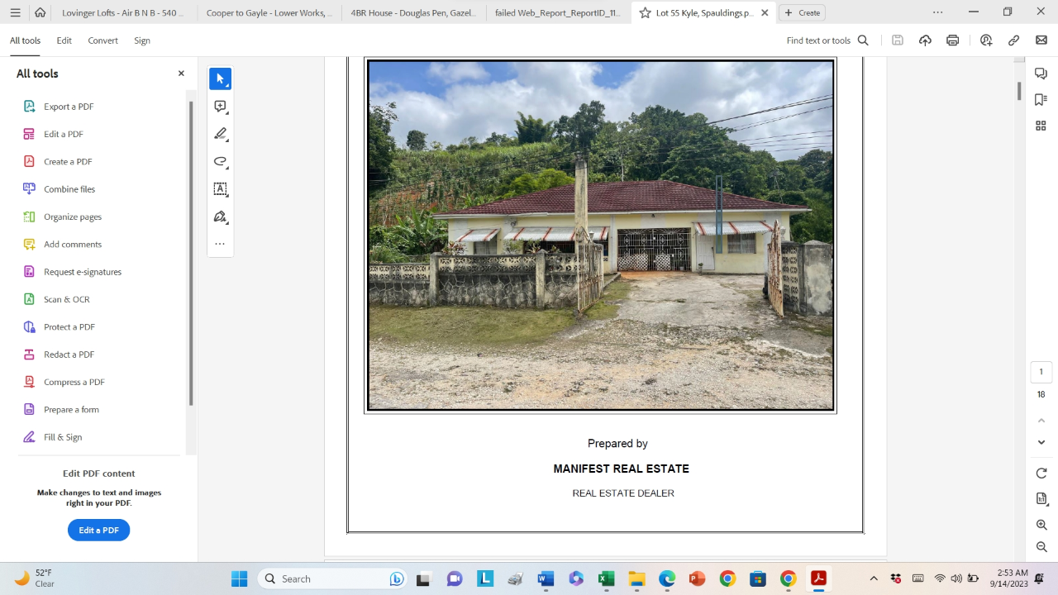Close the All tools panel
1058x595 pixels.
tap(181, 74)
